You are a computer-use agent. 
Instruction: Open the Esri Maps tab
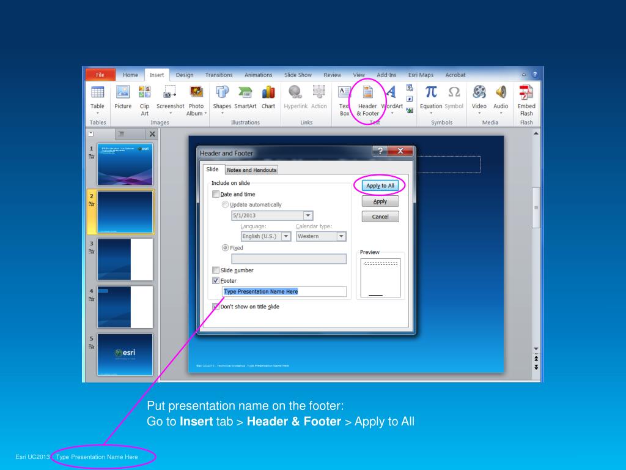click(421, 75)
